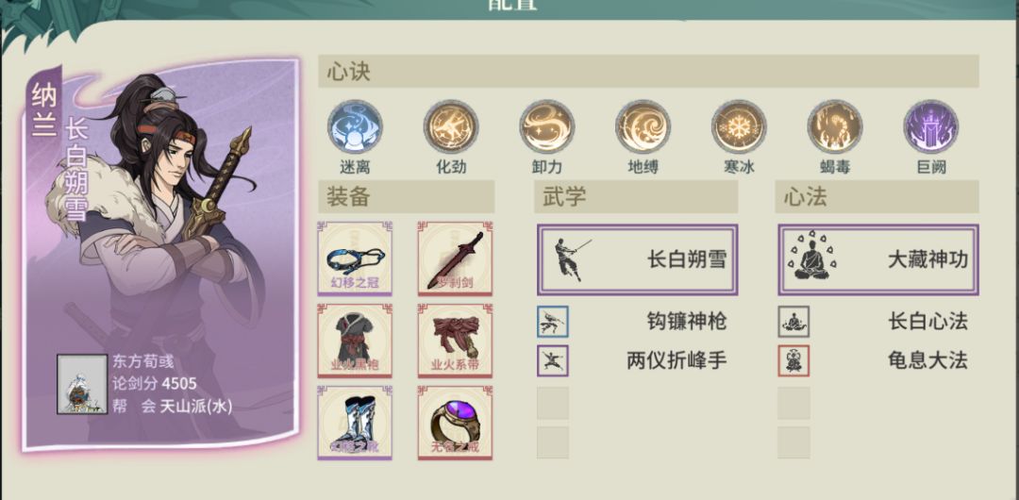Open the 龟息大法 inner art entry

tap(878, 360)
